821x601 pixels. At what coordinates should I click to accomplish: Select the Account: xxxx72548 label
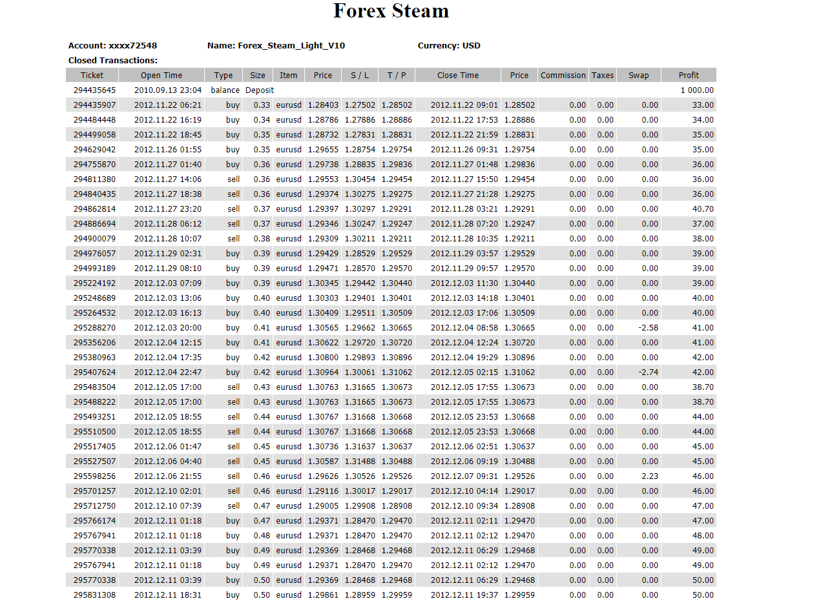point(112,46)
